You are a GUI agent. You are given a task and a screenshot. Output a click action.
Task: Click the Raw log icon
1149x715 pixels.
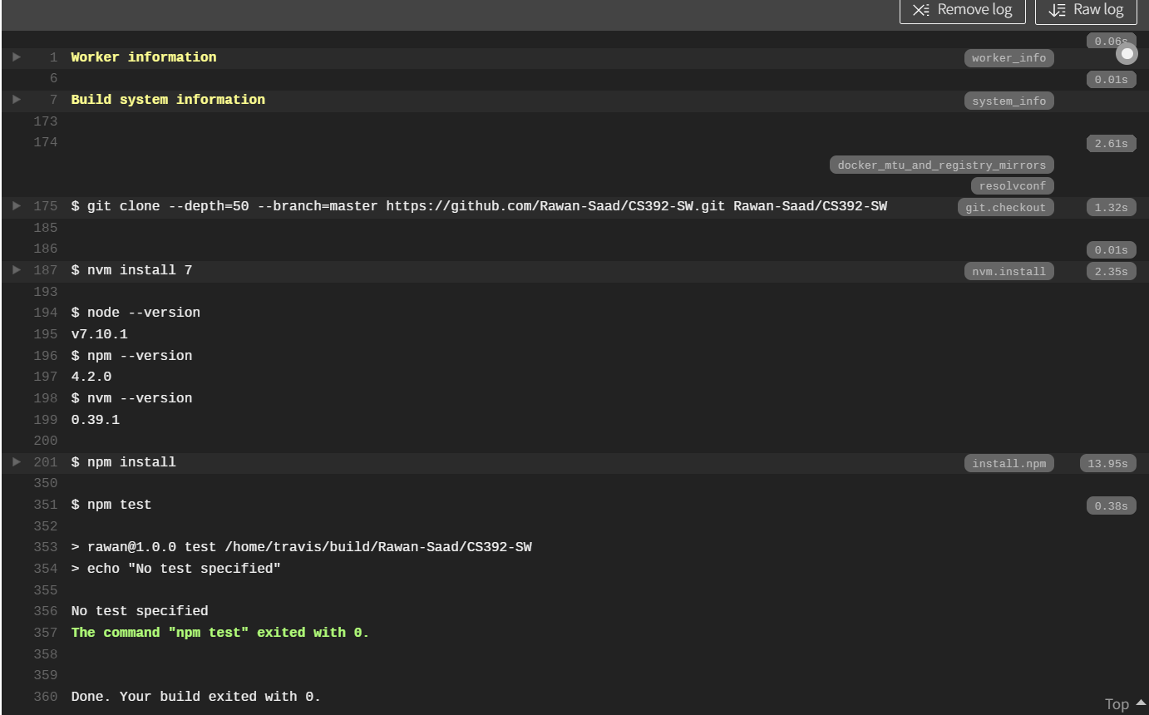tap(1058, 10)
